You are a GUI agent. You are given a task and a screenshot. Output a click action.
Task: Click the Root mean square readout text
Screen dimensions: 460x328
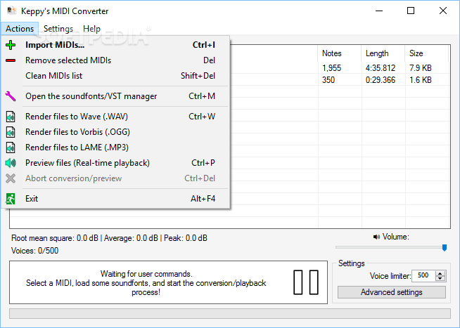[55, 238]
